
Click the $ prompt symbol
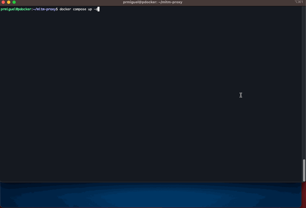57,9
